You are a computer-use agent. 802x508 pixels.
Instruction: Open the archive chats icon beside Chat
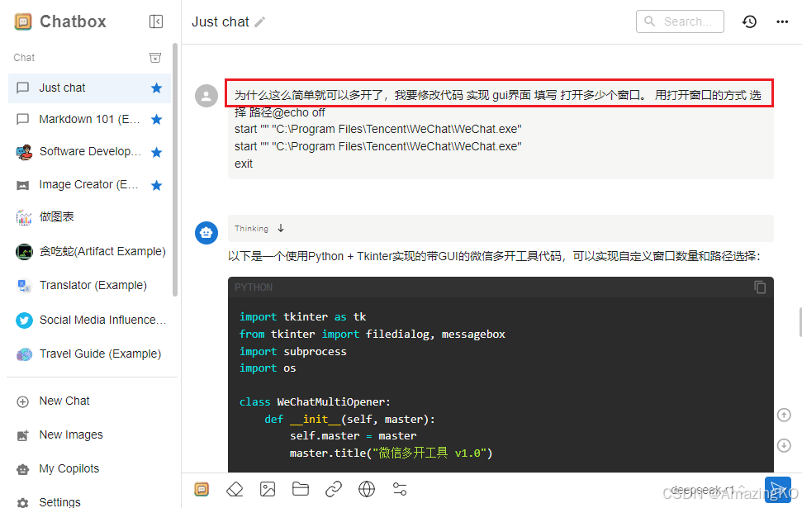(155, 57)
